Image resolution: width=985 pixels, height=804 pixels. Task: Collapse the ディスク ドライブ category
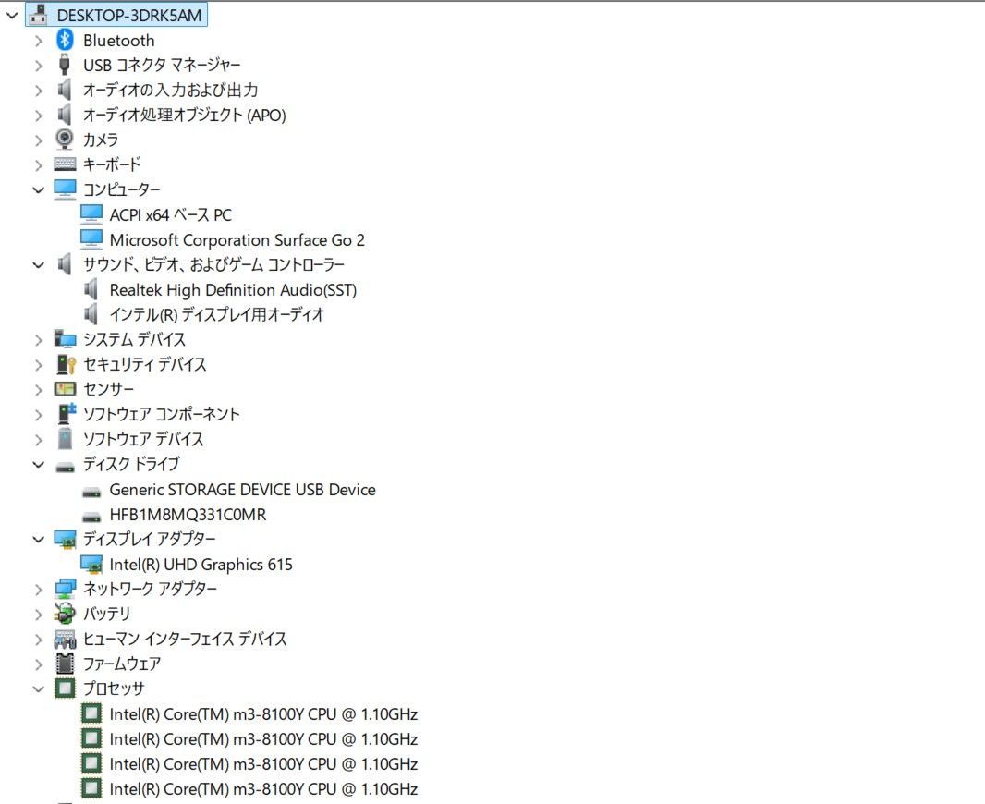coord(38,465)
